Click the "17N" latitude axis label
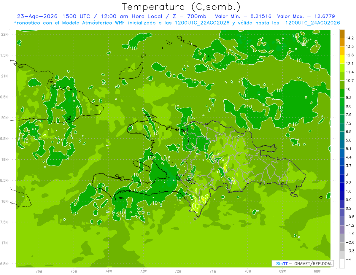 [x=5, y=243]
